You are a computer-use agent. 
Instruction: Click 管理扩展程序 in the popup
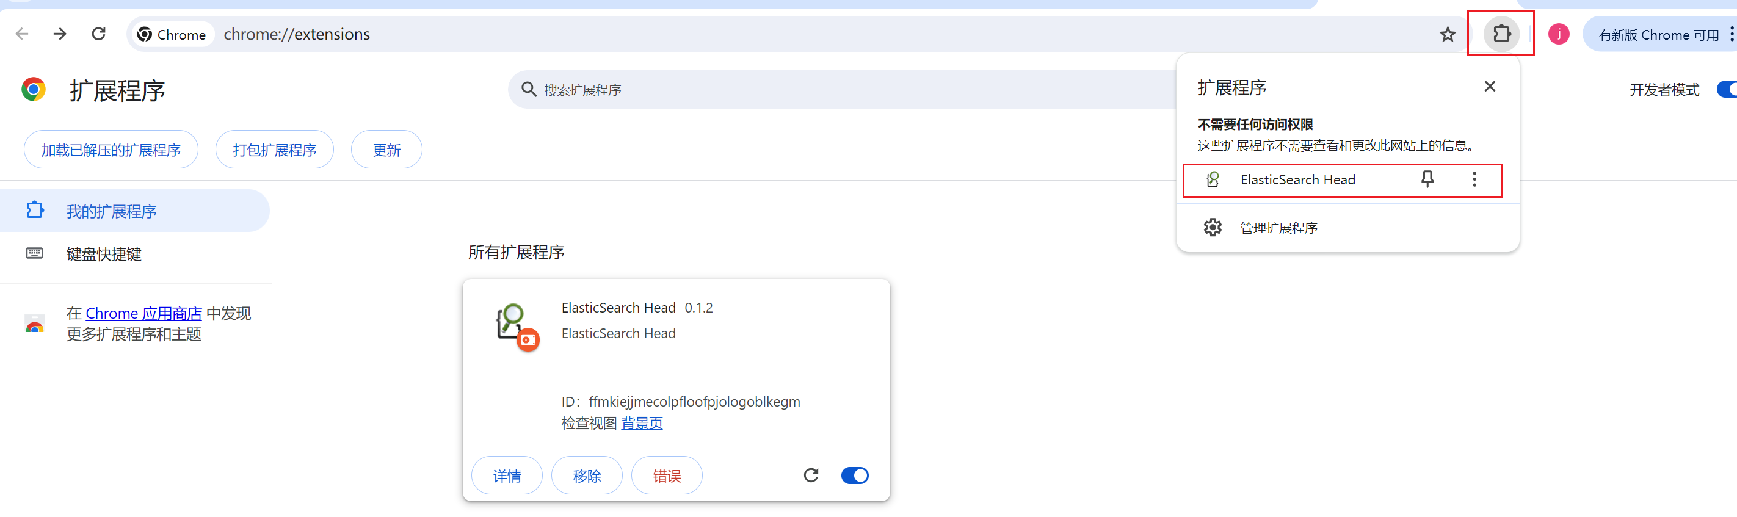[x=1347, y=228]
